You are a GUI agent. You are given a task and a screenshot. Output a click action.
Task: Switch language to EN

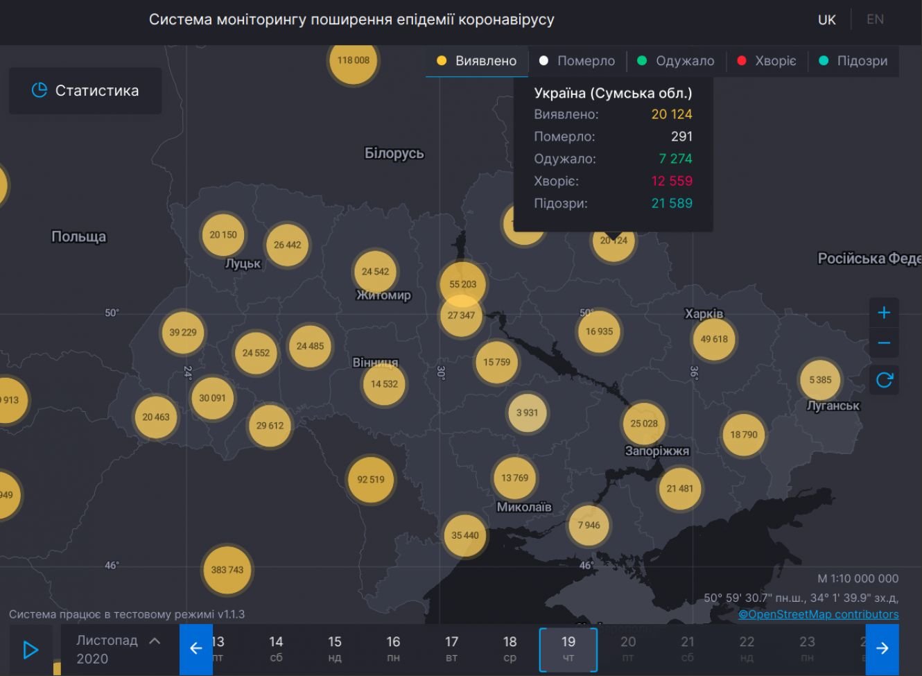point(875,19)
